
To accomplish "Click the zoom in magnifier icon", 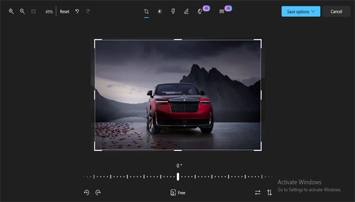I will pos(11,11).
